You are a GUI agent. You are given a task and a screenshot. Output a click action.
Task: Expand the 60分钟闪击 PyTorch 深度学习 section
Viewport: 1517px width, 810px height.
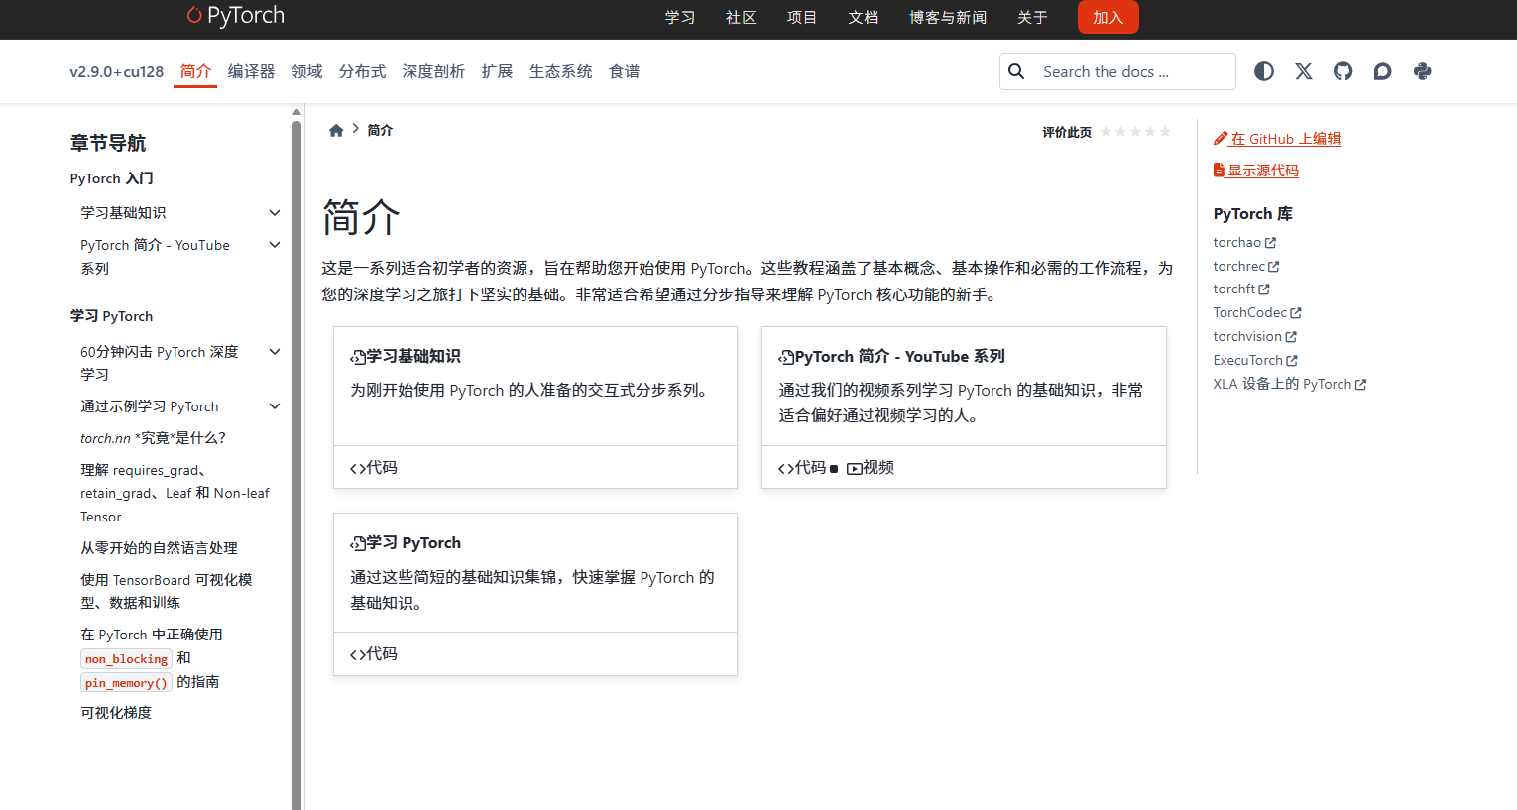[275, 352]
